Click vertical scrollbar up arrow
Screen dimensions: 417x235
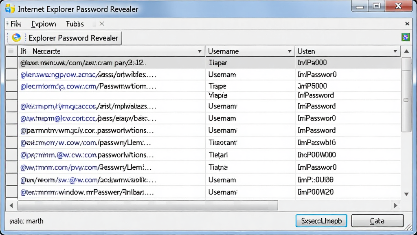(x=406, y=51)
